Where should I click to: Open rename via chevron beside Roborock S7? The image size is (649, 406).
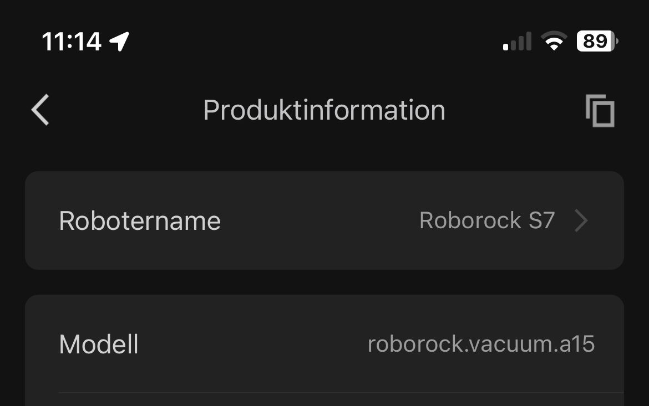[x=581, y=220]
